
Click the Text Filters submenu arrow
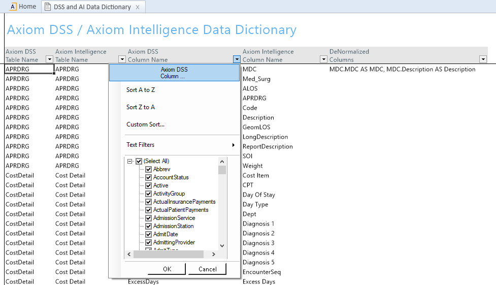tap(234, 145)
